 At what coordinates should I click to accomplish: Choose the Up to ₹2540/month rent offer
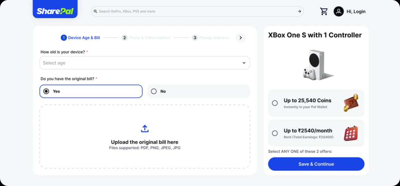275,133
